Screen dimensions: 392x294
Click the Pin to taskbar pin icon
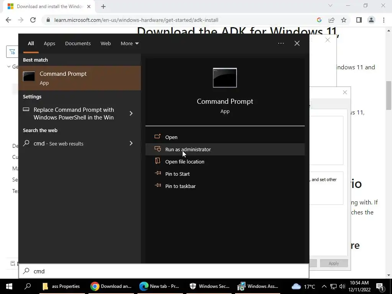[x=158, y=185]
